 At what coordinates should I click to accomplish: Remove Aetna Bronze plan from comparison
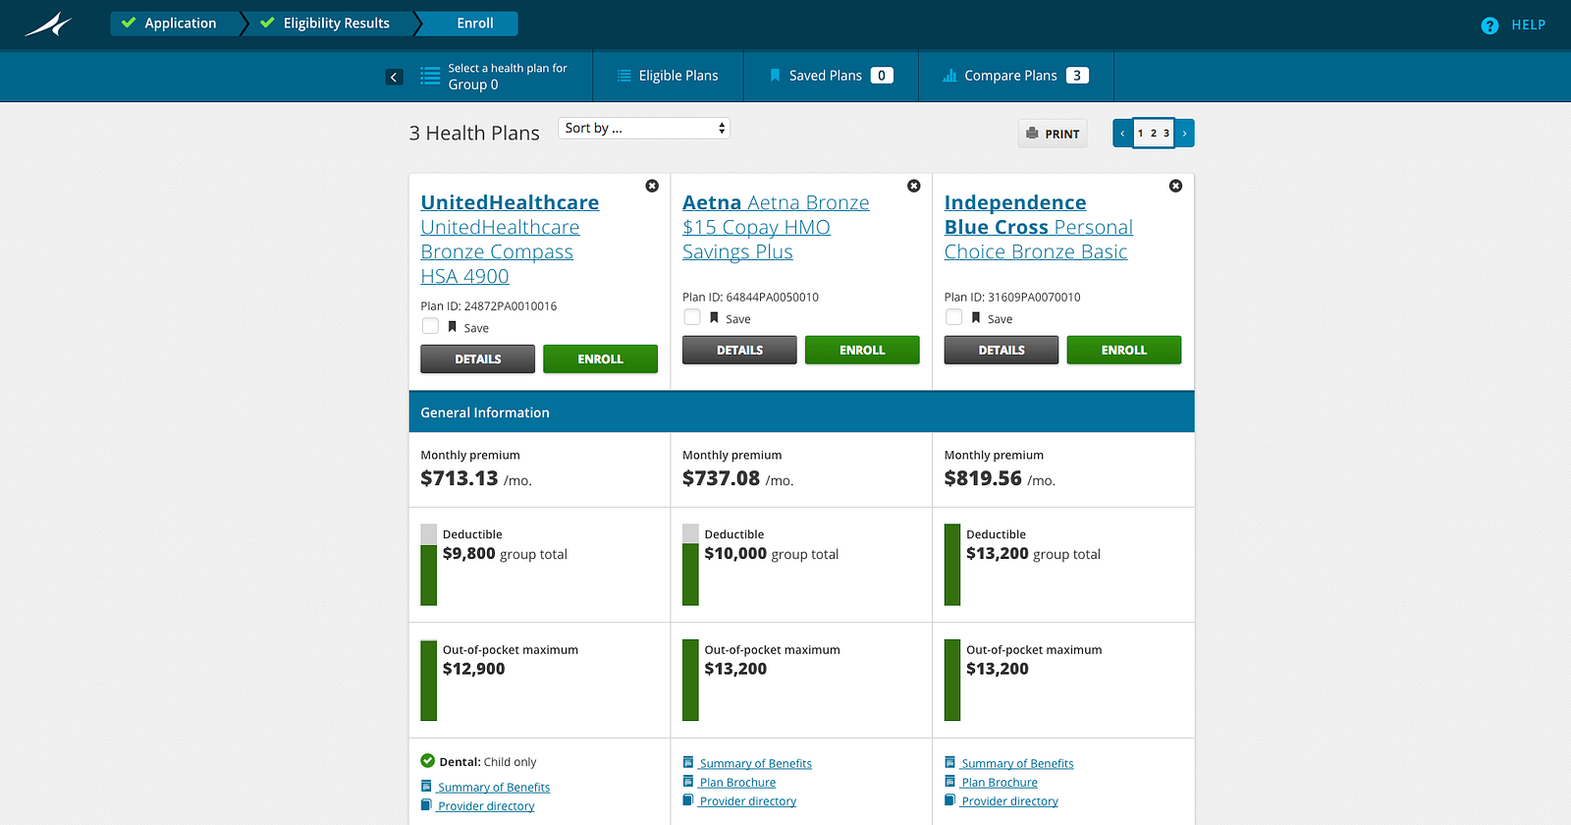pos(914,186)
